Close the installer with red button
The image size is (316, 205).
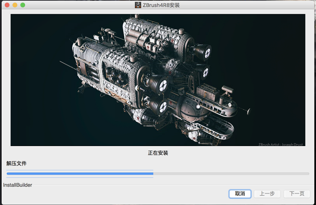pos(7,5)
